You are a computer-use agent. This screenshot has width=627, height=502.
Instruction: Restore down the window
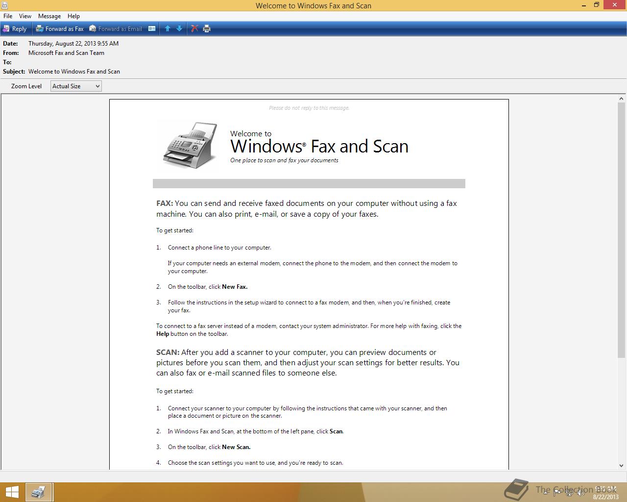(x=597, y=5)
